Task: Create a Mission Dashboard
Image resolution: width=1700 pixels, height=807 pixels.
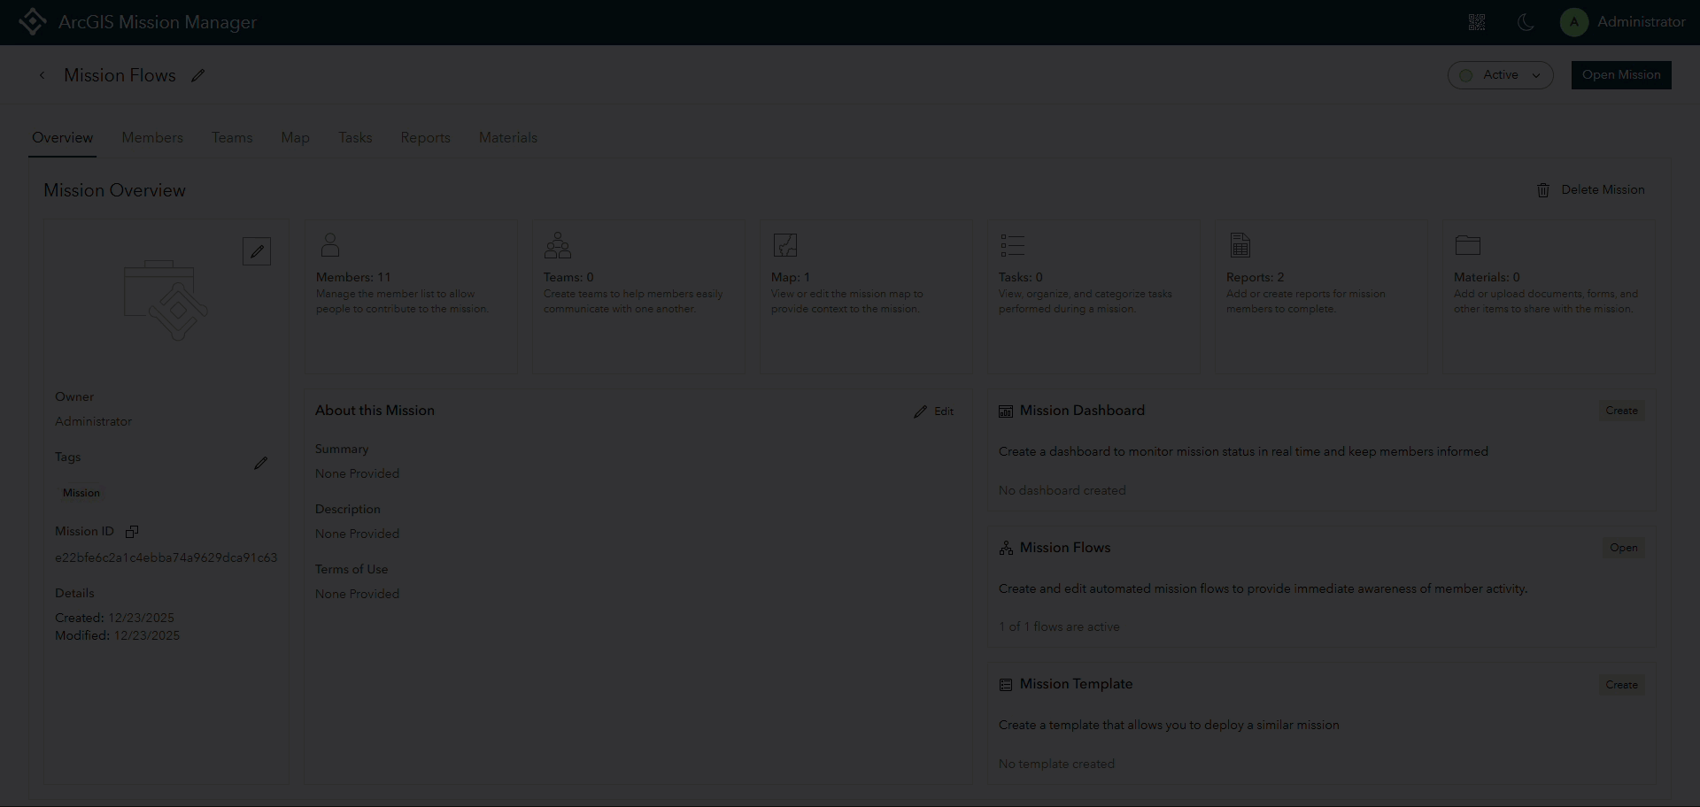Action: click(x=1621, y=411)
